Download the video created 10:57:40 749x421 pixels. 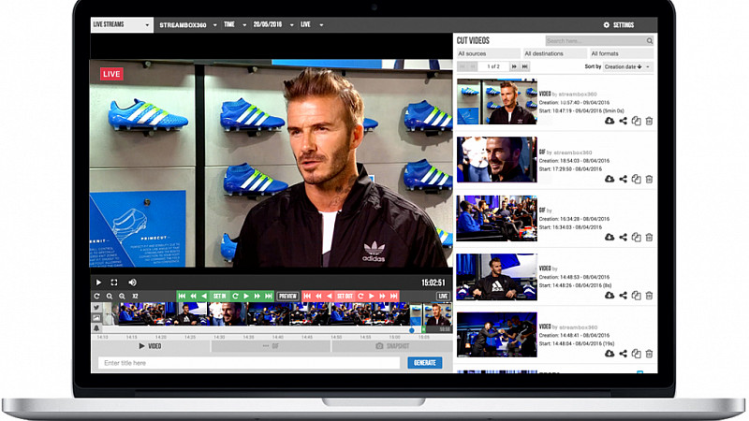click(x=609, y=122)
